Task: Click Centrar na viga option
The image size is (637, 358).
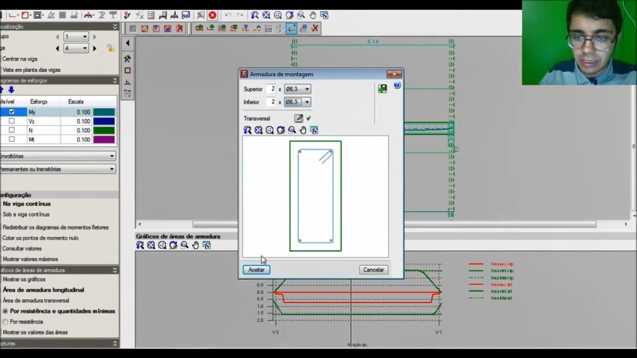Action: click(x=19, y=59)
